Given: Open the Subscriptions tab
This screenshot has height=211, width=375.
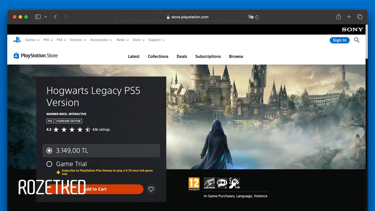Looking at the screenshot, I should pos(208,56).
